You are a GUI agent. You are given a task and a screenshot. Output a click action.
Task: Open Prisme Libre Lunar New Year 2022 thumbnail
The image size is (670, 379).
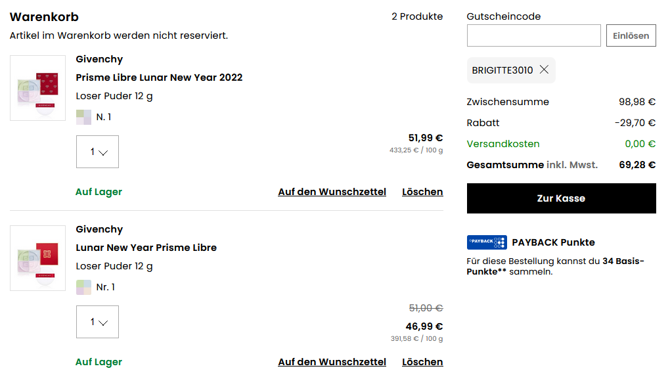tap(38, 88)
